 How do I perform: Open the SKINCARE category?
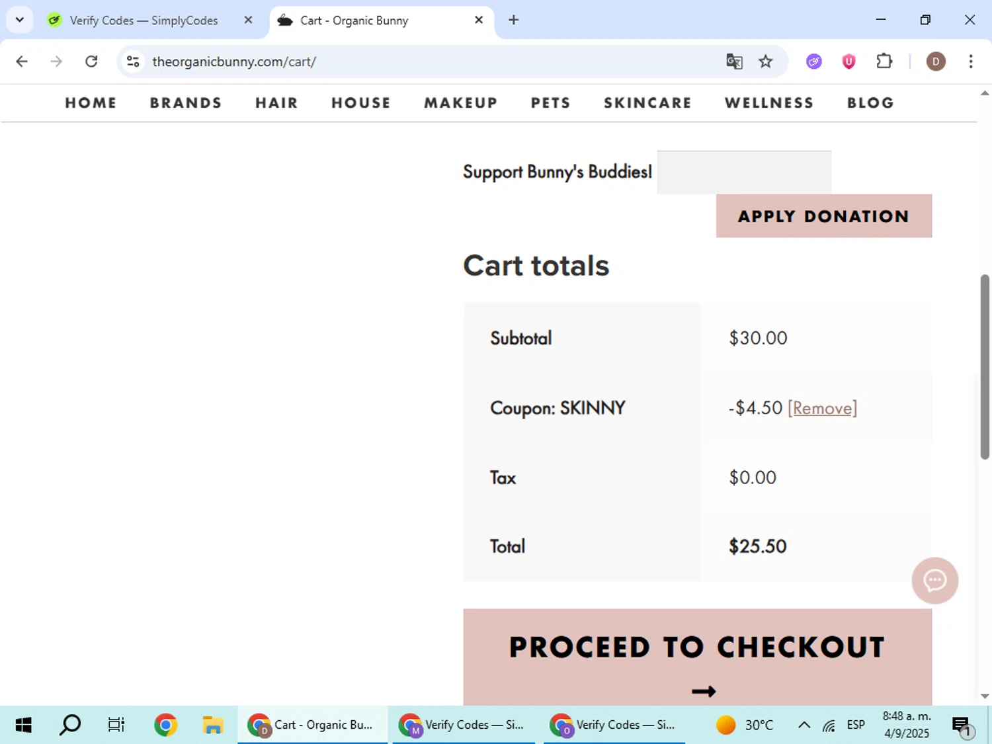pyautogui.click(x=647, y=103)
